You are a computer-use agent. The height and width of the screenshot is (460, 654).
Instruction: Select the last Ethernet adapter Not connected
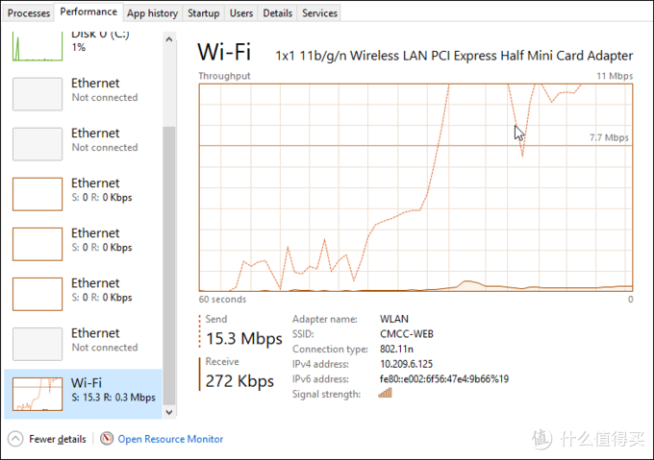click(83, 344)
